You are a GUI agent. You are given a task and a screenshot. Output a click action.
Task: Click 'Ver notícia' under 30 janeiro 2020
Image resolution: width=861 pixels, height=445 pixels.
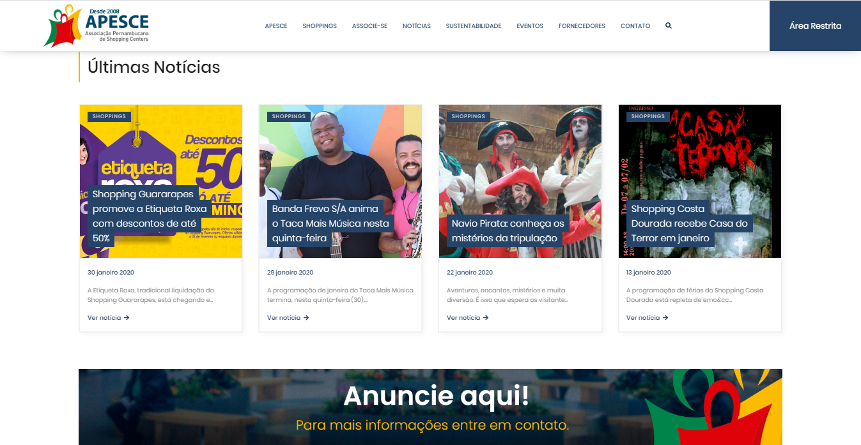[x=109, y=318]
